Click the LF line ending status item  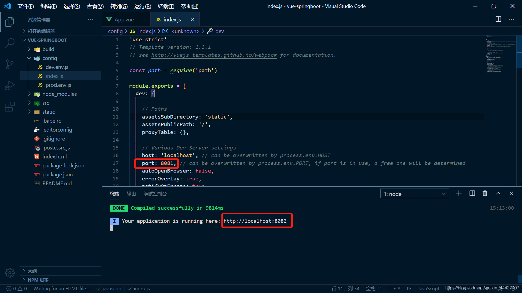(x=409, y=289)
